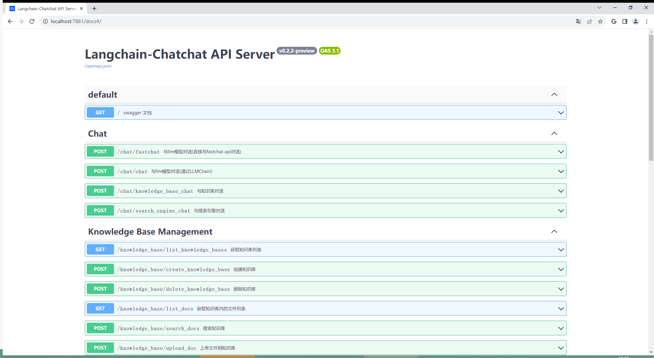This screenshot has width=654, height=358.
Task: Reload the API docs page
Action: tap(32, 21)
